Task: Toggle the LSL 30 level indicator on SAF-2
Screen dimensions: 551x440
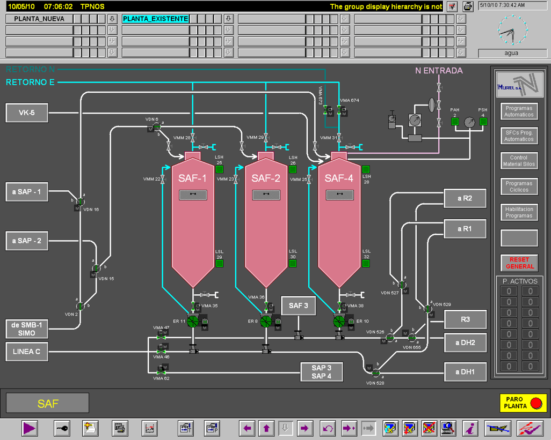Action: (293, 263)
